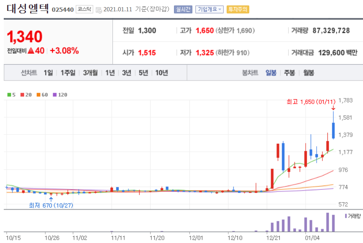Click the tall blue candlestick at 01/11
363x243 pixels.
[333, 131]
